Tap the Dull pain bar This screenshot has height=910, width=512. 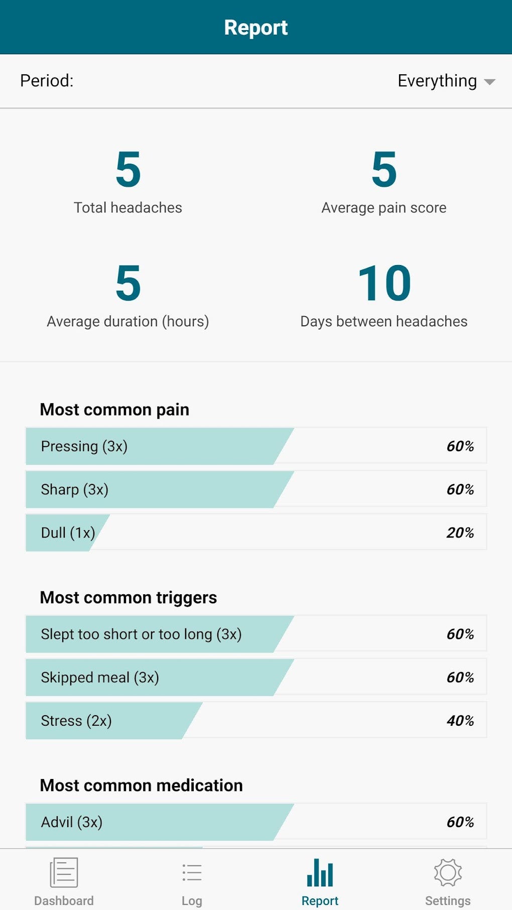[x=256, y=533]
